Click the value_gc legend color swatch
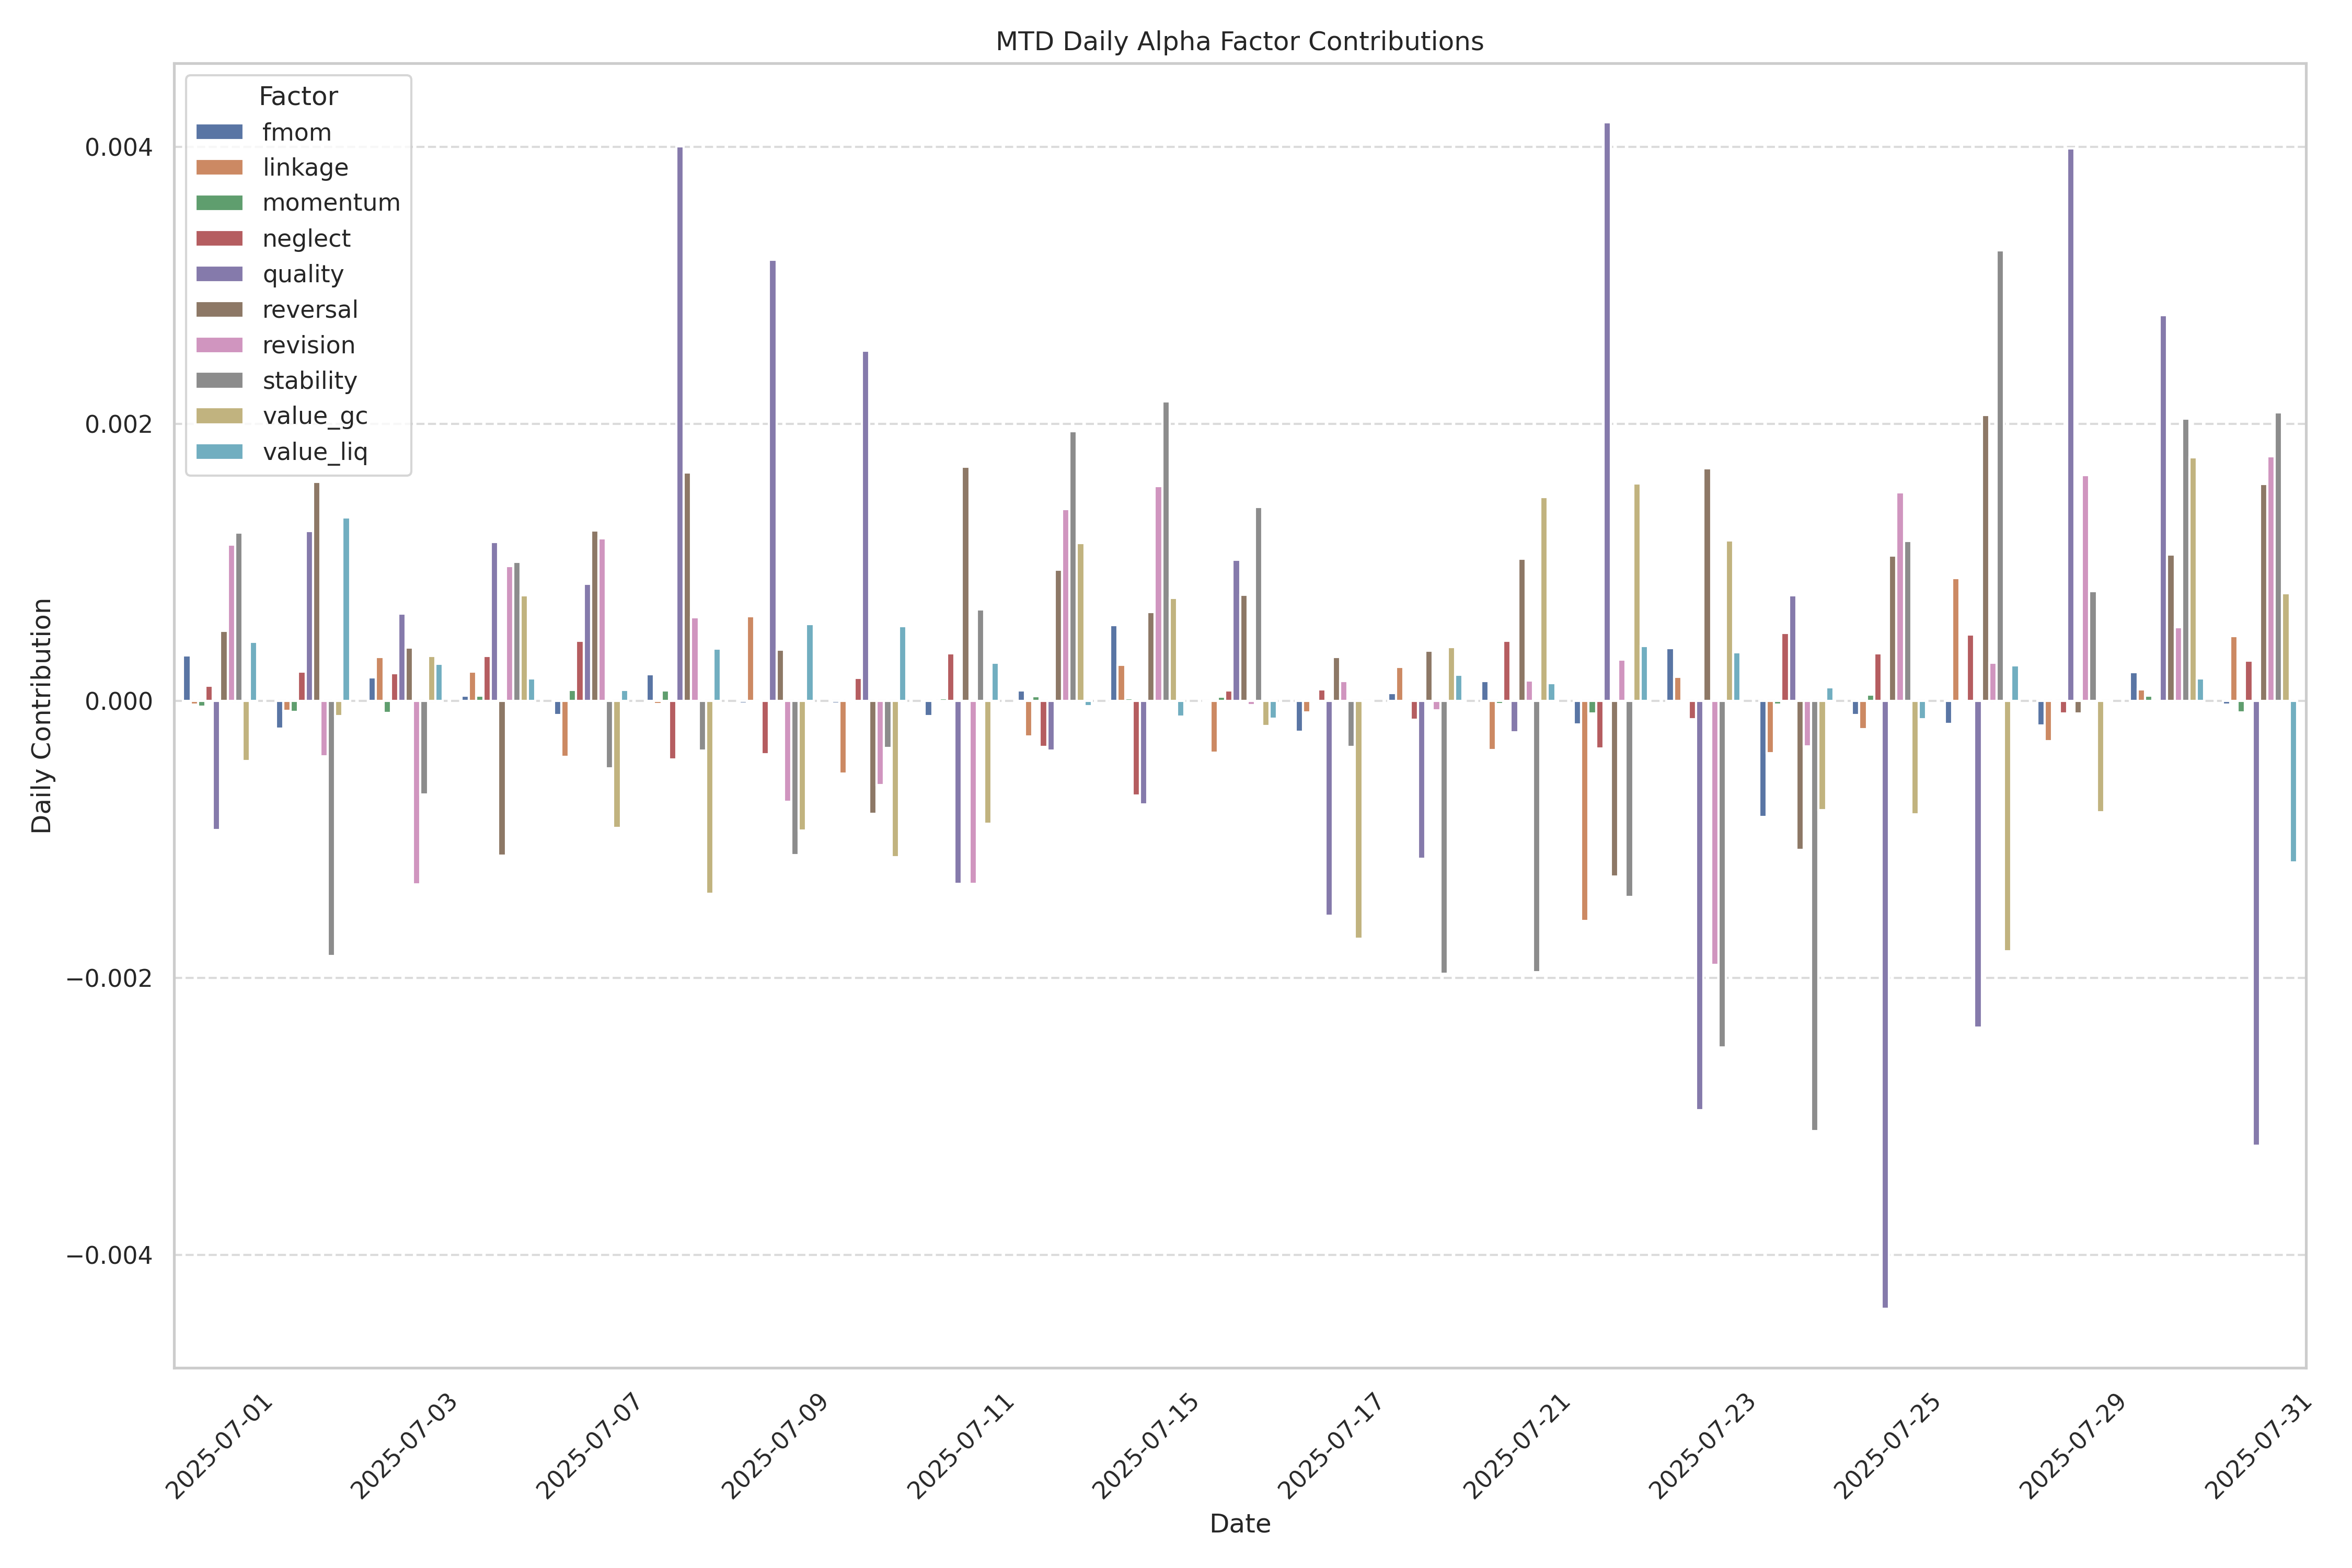 pyautogui.click(x=219, y=416)
